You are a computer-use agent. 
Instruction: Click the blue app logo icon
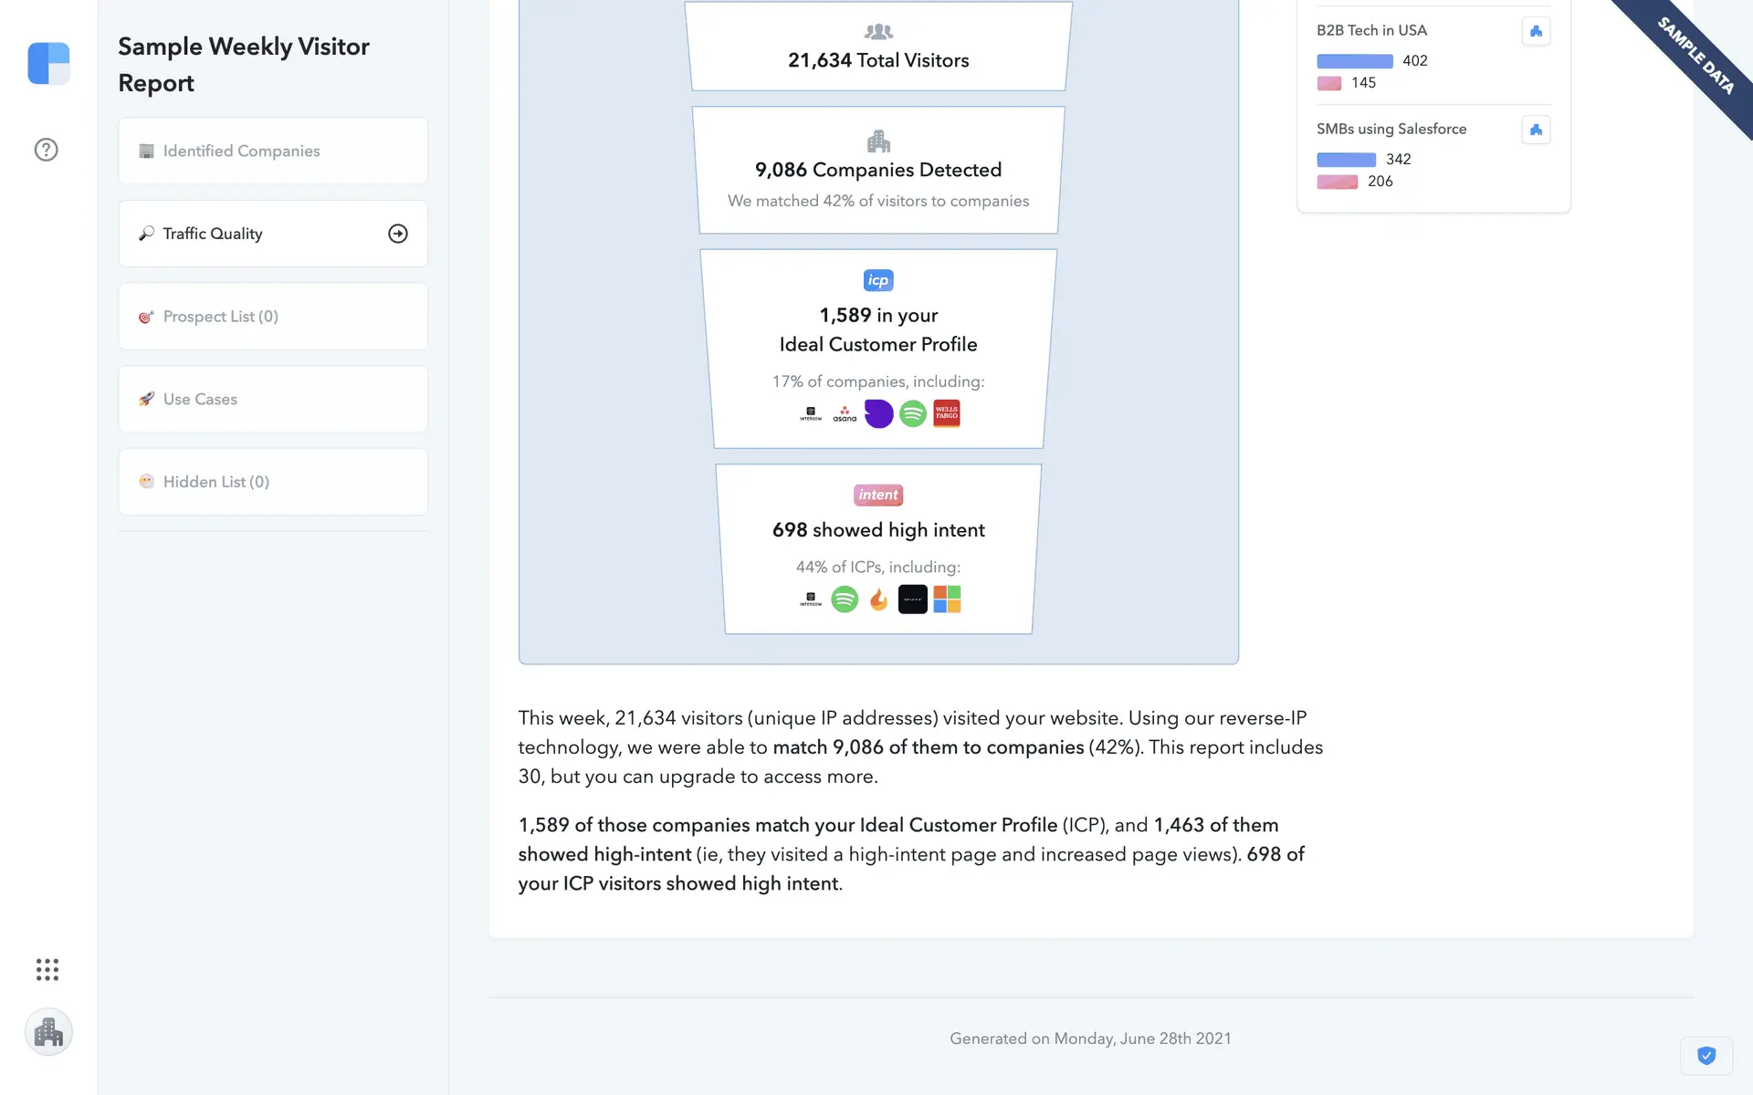point(48,63)
